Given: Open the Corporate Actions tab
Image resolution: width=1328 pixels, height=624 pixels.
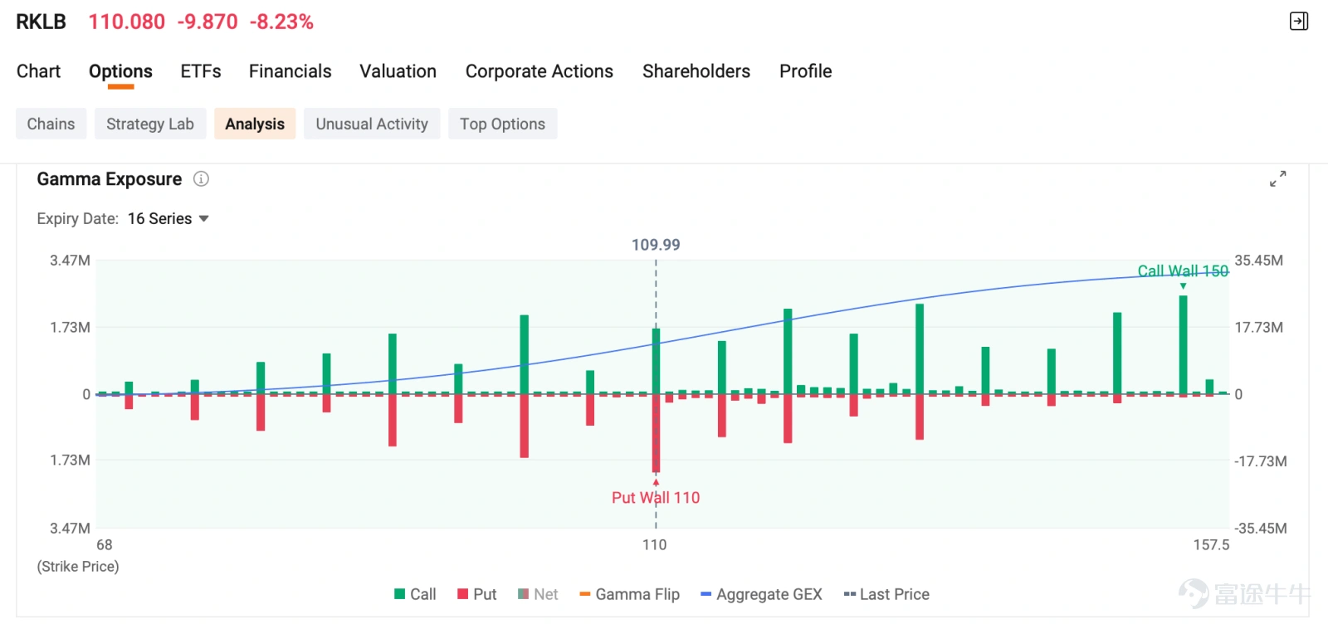Looking at the screenshot, I should point(539,71).
